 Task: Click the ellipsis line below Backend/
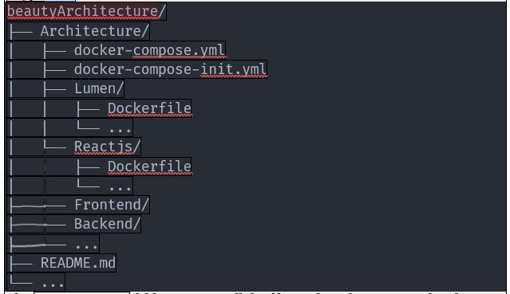(x=86, y=244)
